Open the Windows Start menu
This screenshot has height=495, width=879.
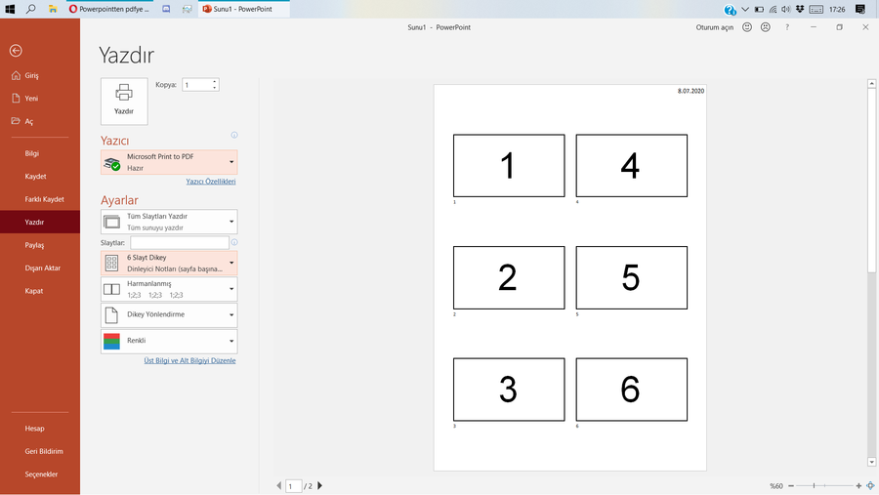click(x=10, y=9)
